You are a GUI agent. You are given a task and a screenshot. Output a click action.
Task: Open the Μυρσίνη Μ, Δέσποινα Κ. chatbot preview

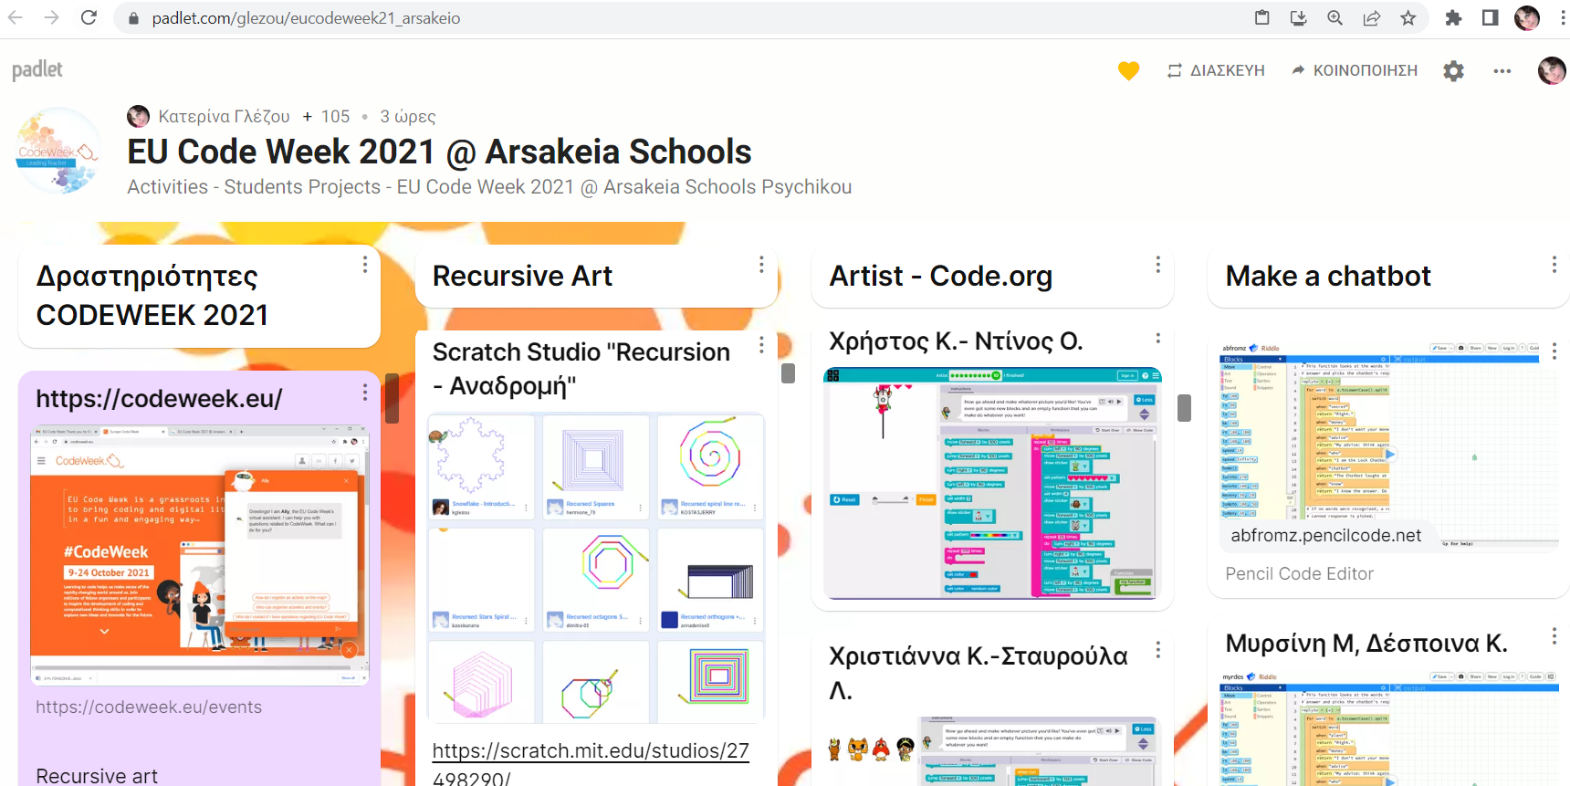click(x=1387, y=728)
